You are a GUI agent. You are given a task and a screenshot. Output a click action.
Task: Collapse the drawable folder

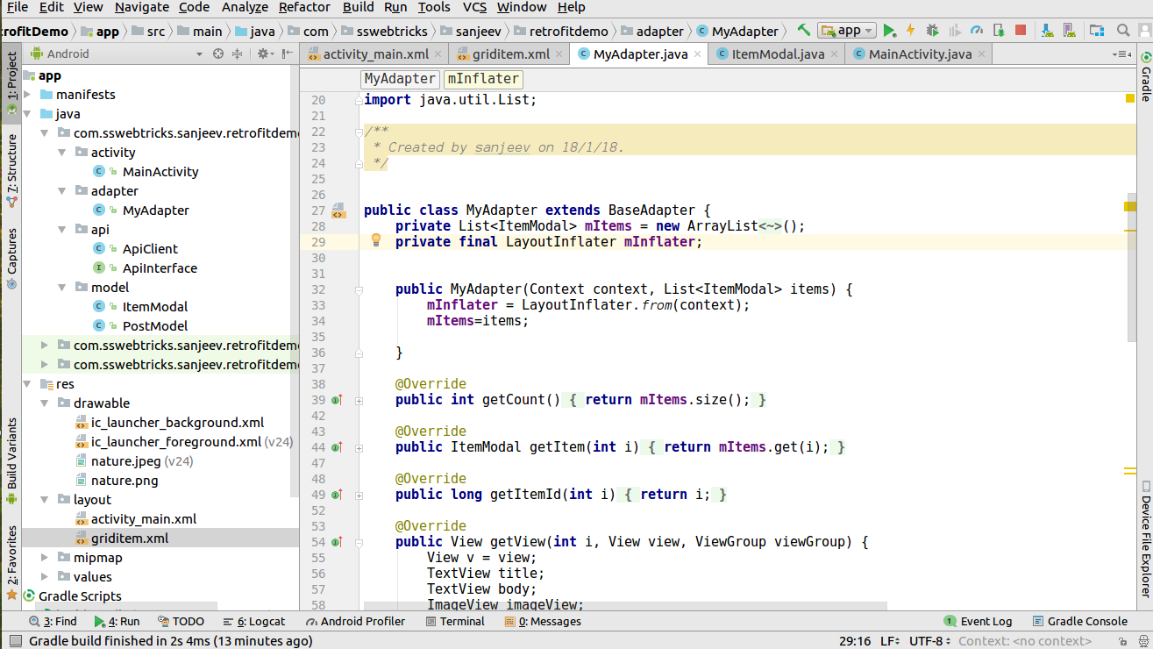pos(45,403)
